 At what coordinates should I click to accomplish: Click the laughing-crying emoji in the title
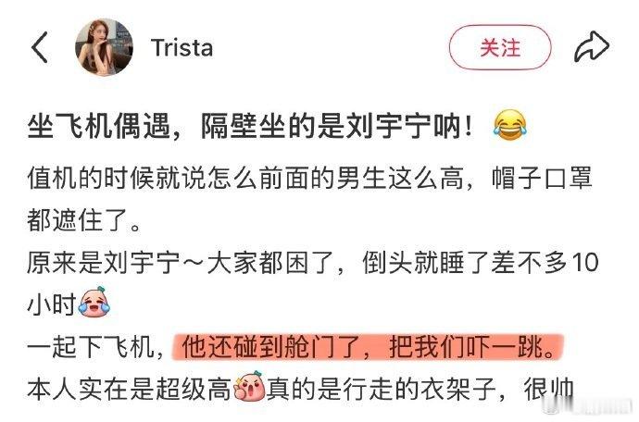pyautogui.click(x=509, y=126)
